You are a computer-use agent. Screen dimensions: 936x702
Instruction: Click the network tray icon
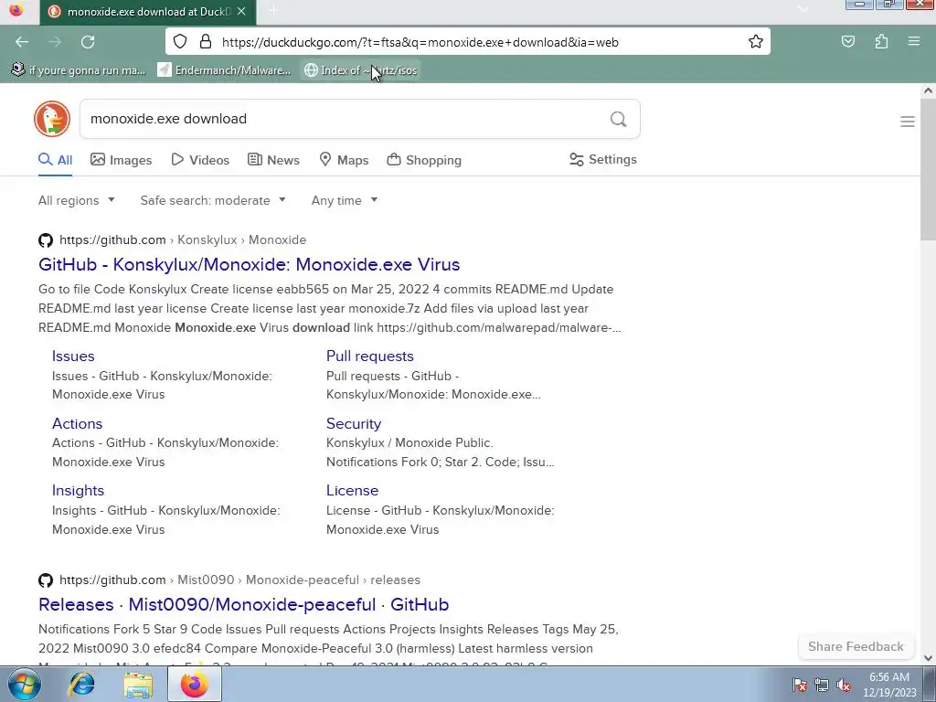pos(822,685)
